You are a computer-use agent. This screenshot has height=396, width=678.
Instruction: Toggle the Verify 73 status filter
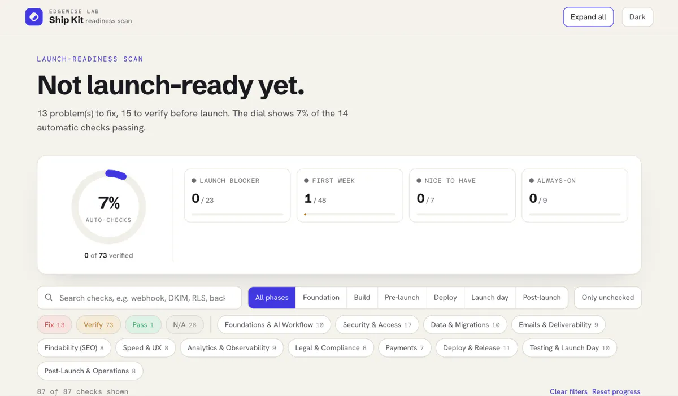98,325
